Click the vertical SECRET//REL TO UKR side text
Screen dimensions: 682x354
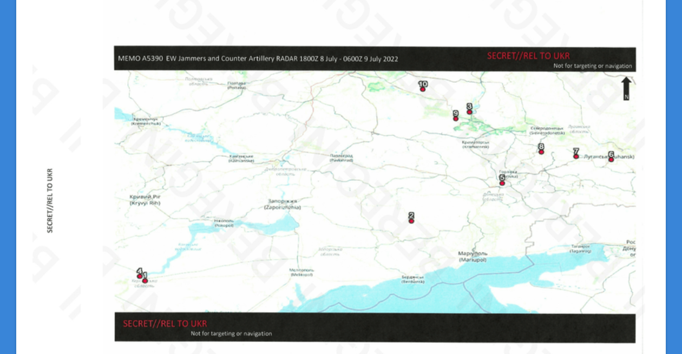pyautogui.click(x=50, y=200)
